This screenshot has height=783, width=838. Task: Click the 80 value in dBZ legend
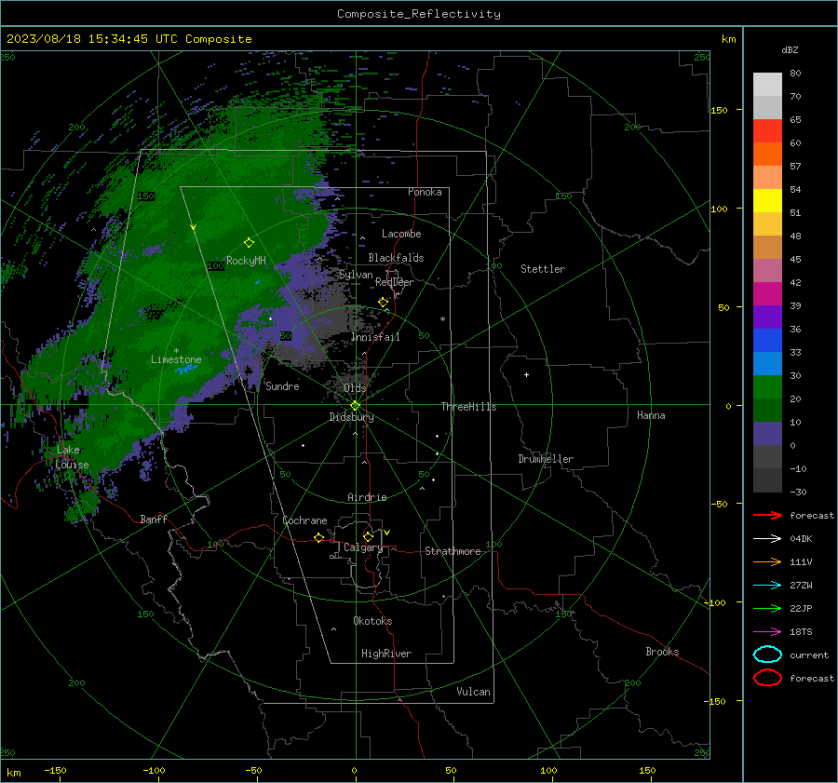[x=795, y=74]
